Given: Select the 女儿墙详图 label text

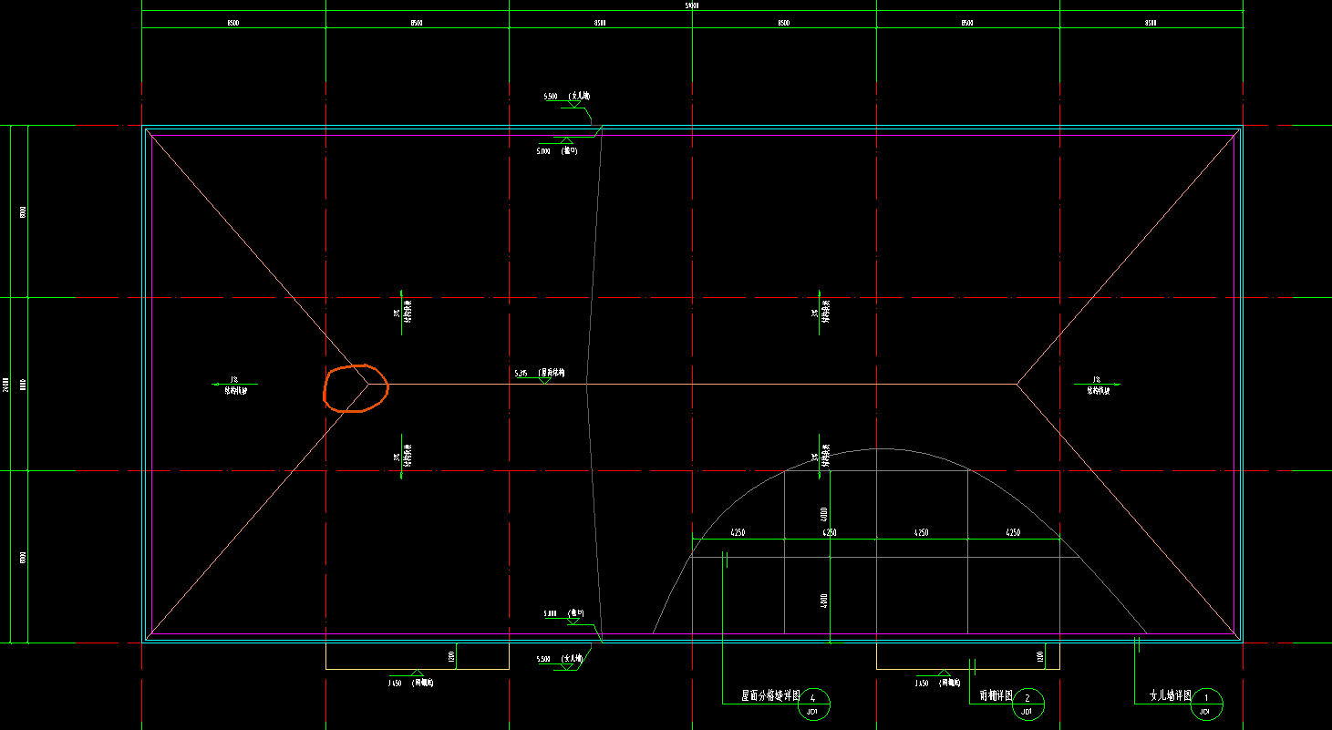Looking at the screenshot, I should tap(1170, 695).
